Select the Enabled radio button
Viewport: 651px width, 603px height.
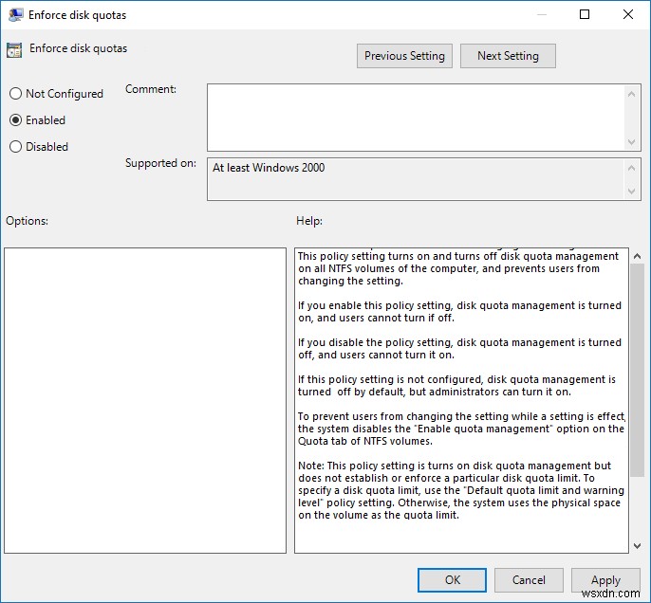pos(15,120)
